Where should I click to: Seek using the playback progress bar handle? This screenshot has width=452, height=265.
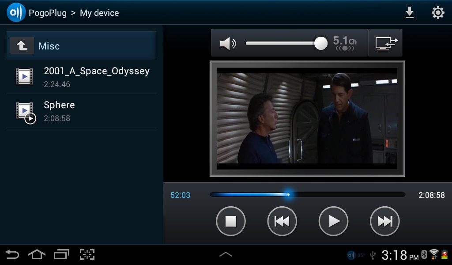pos(288,195)
